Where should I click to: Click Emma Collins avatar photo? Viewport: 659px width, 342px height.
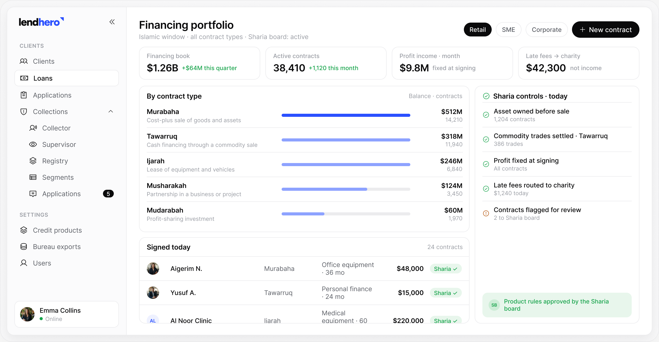pyautogui.click(x=27, y=314)
